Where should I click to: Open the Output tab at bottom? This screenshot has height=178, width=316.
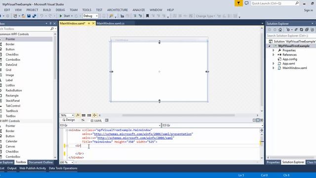coord(12,168)
